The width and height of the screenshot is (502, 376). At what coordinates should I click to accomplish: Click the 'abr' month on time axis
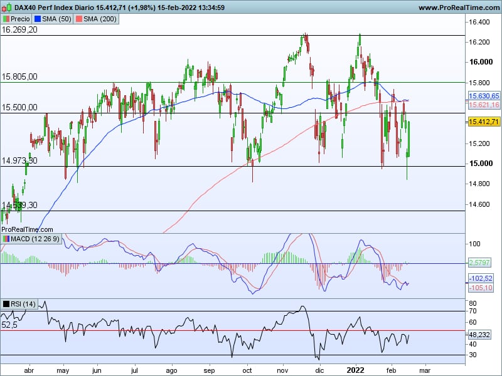[29, 370]
